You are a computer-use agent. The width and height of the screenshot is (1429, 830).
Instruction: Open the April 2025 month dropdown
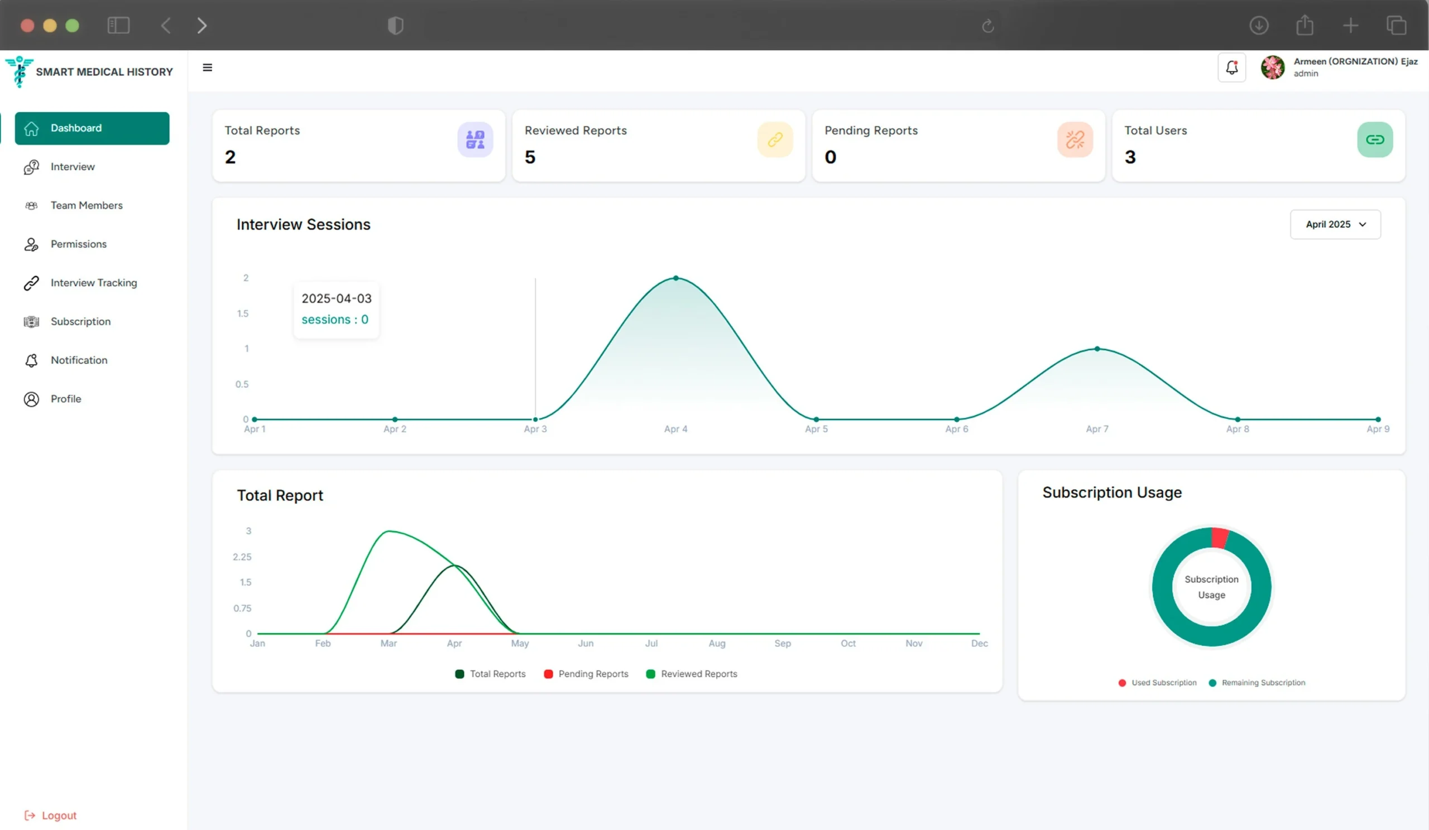click(x=1335, y=224)
